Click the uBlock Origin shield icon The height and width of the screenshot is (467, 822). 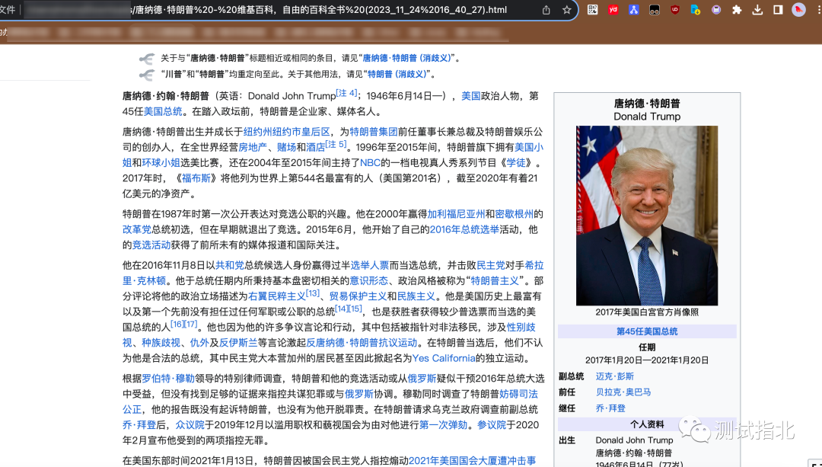point(675,10)
